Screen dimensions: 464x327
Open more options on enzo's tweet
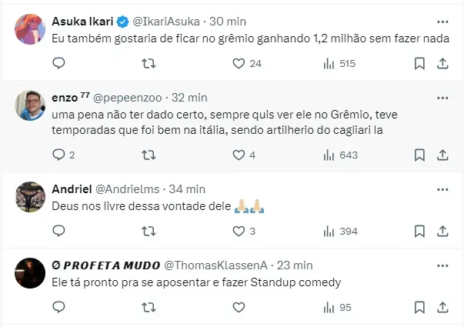(x=442, y=98)
